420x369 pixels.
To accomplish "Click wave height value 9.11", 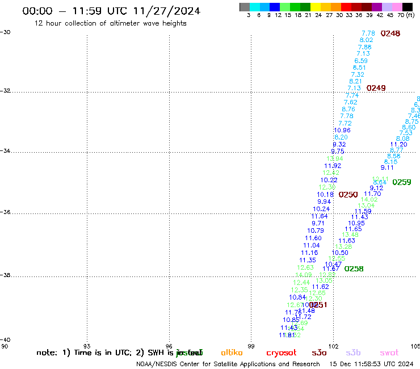I will click(x=387, y=167).
